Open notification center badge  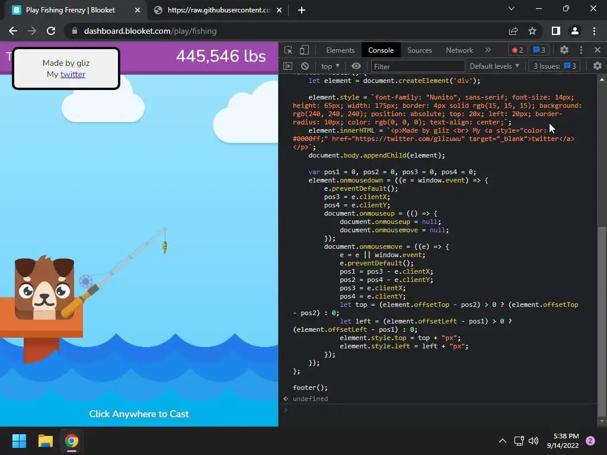click(590, 441)
